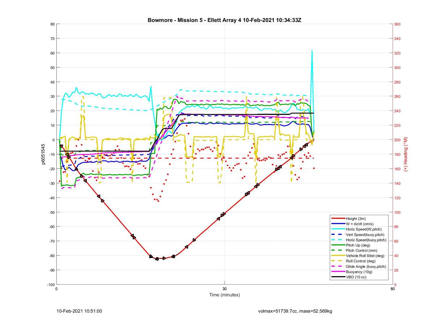Image resolution: width=434 pixels, height=320 pixels.
Task: Click the '10-Feb-2021 10:51:00' timestamp text
Action: (x=80, y=311)
